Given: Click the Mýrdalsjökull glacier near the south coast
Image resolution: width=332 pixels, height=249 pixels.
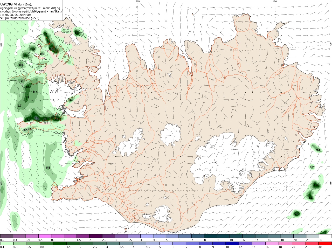Looking at the screenshot, I should pyautogui.click(x=162, y=215).
